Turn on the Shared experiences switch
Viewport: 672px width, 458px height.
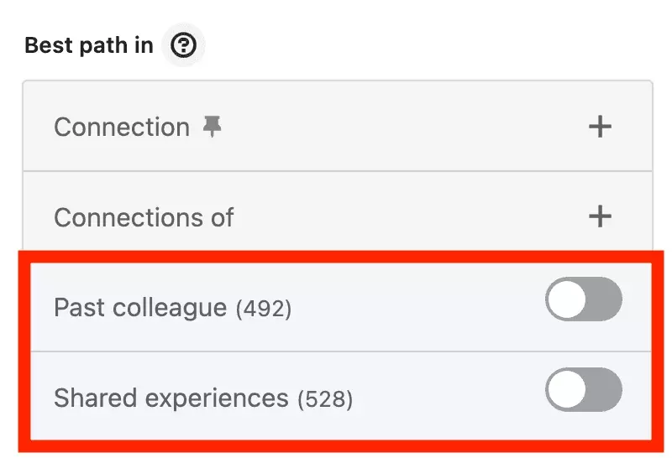[584, 389]
